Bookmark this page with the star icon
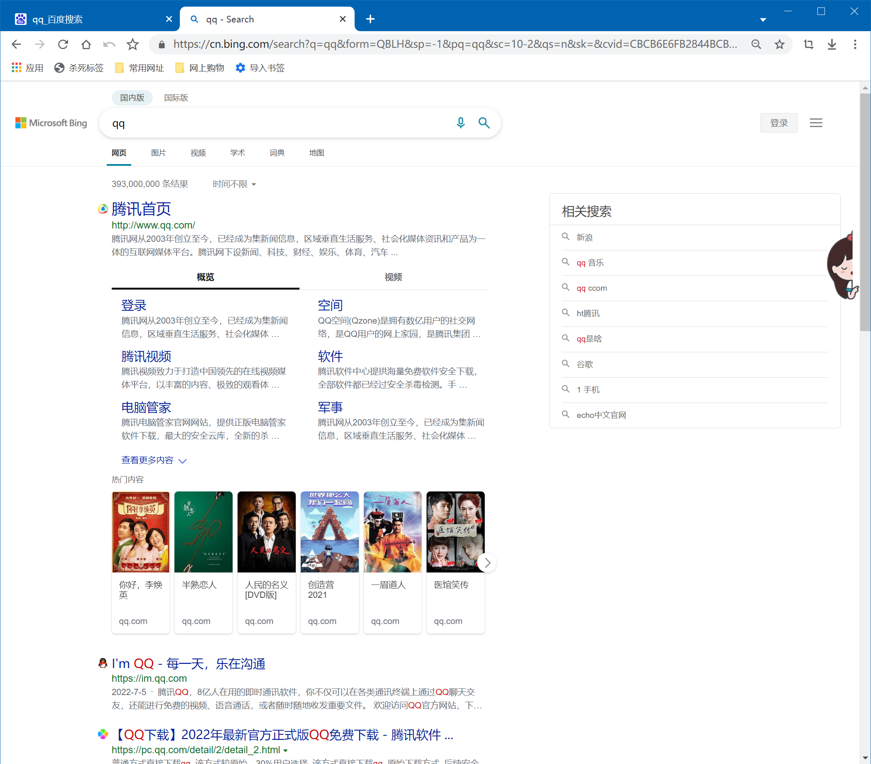Image resolution: width=871 pixels, height=764 pixels. [x=780, y=44]
